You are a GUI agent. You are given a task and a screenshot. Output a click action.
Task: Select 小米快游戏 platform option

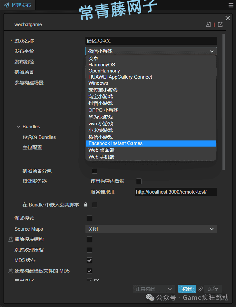pos(151,130)
